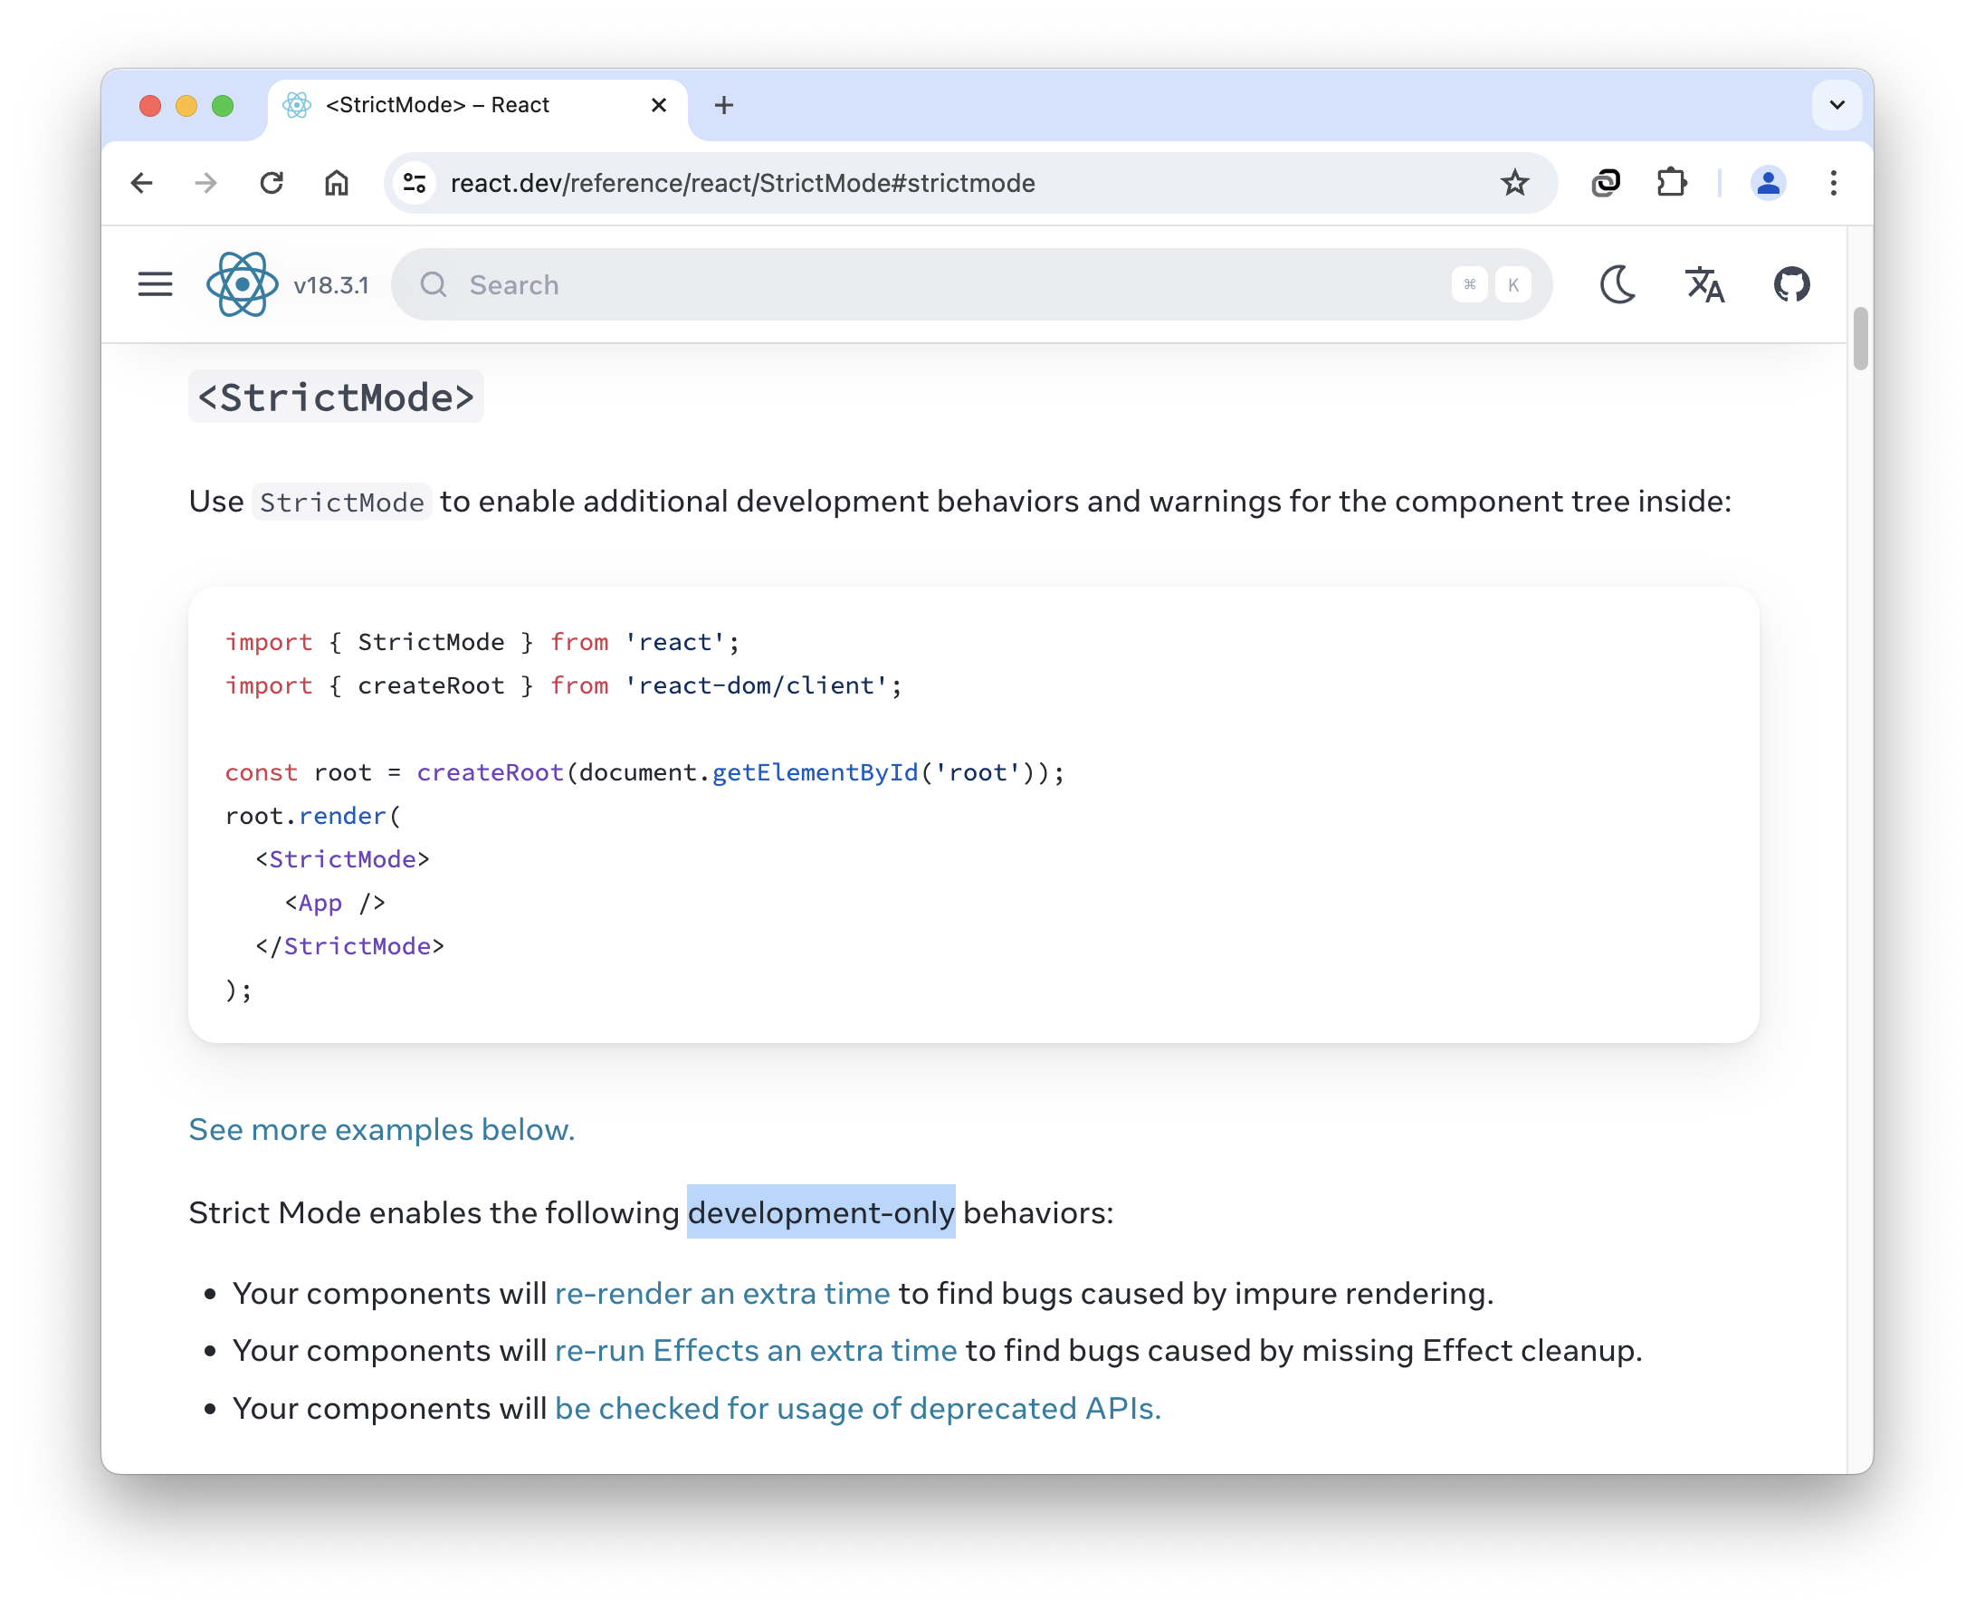The width and height of the screenshot is (1975, 1608).
Task: Open the hamburger navigation menu
Action: tap(155, 284)
